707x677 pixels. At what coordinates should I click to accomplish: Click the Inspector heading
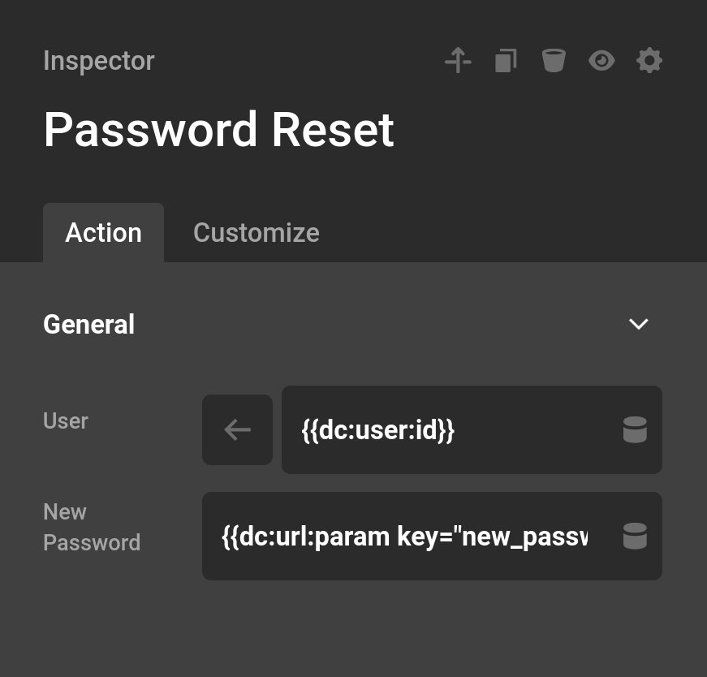coord(98,60)
